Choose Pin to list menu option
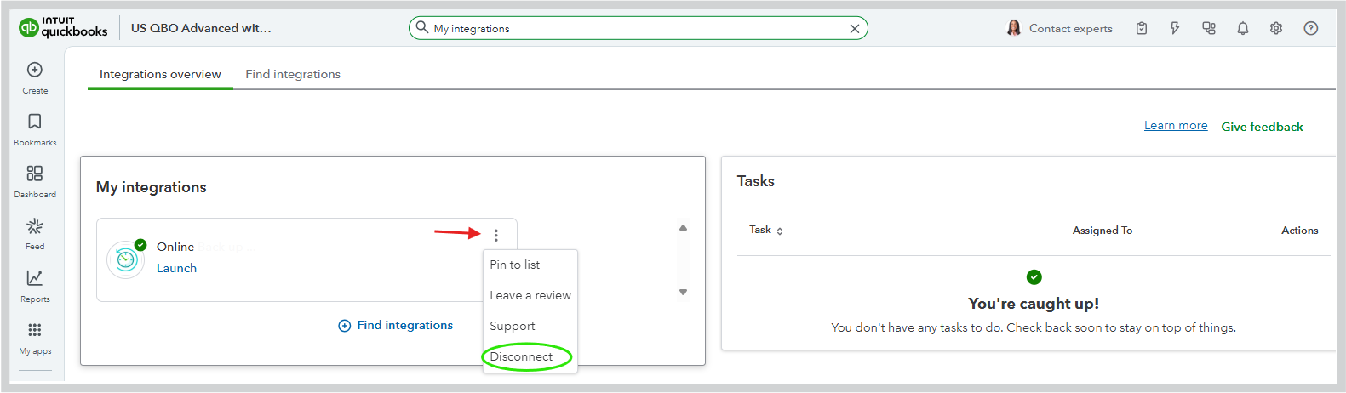 coord(515,265)
